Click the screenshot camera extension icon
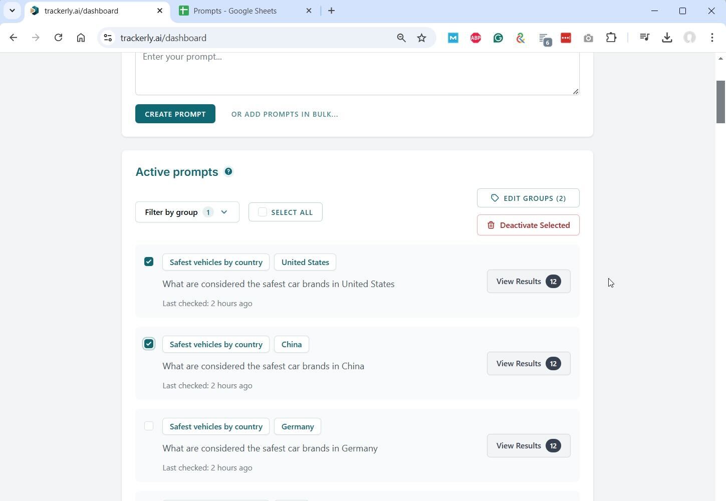Image resolution: width=726 pixels, height=501 pixels. (588, 38)
